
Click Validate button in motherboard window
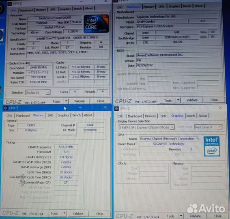pos(192,100)
